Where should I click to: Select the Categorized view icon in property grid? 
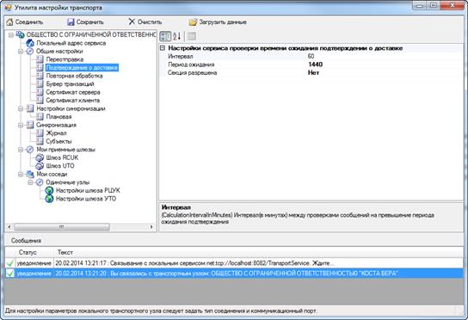tap(165, 36)
